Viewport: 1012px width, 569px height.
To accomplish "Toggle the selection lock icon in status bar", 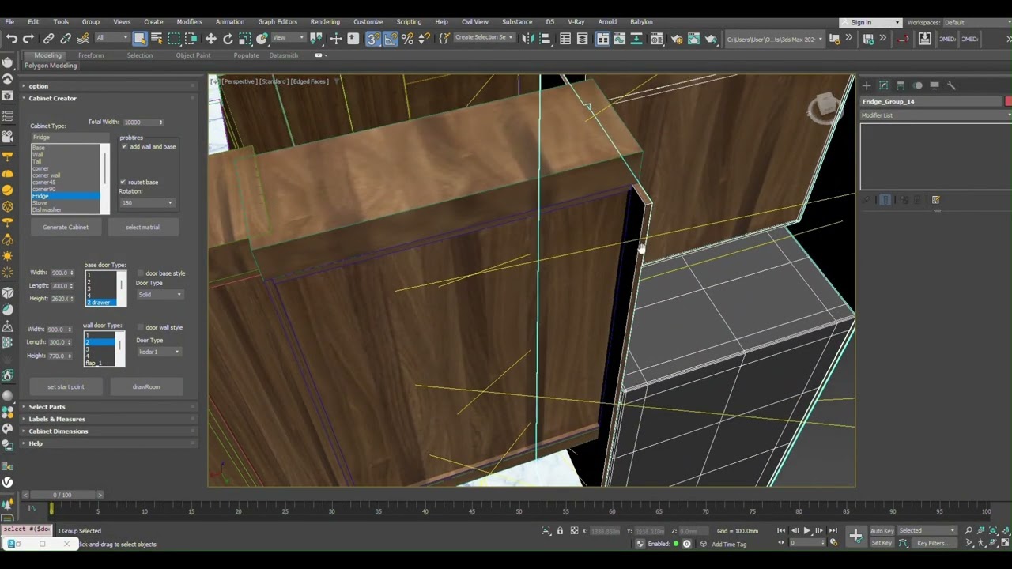I will point(560,531).
